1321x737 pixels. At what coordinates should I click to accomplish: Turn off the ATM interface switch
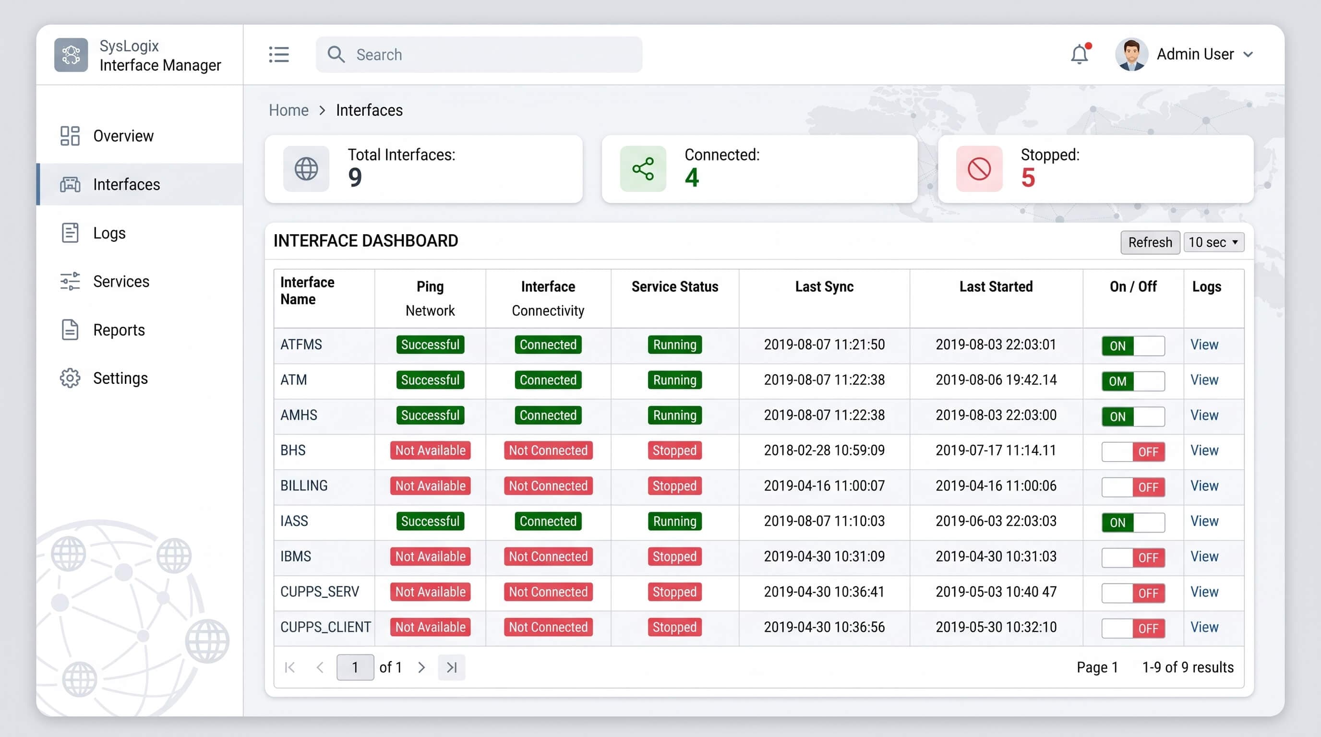[x=1133, y=381]
